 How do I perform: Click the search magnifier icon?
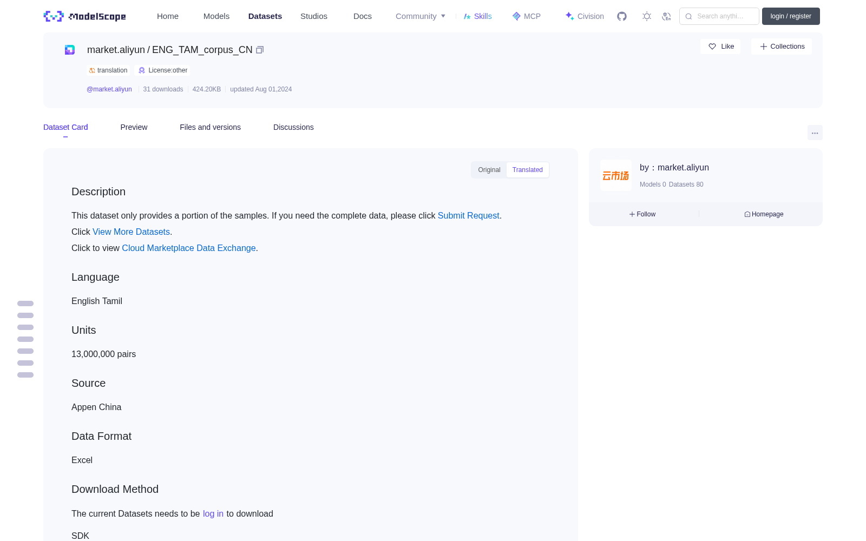click(688, 16)
